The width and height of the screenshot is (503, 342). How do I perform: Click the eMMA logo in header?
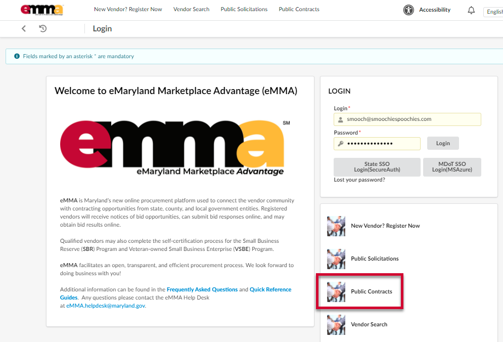[x=42, y=10]
